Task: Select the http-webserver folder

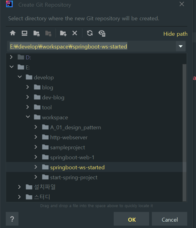Action: coord(69,137)
